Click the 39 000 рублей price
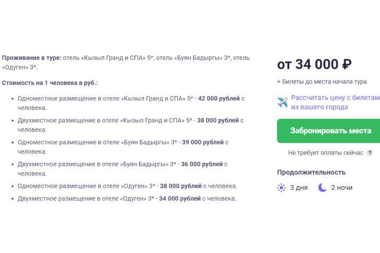The image size is (380, 253). 202,142
